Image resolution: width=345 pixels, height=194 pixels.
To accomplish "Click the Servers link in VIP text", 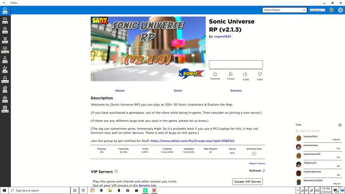I will [145, 186].
